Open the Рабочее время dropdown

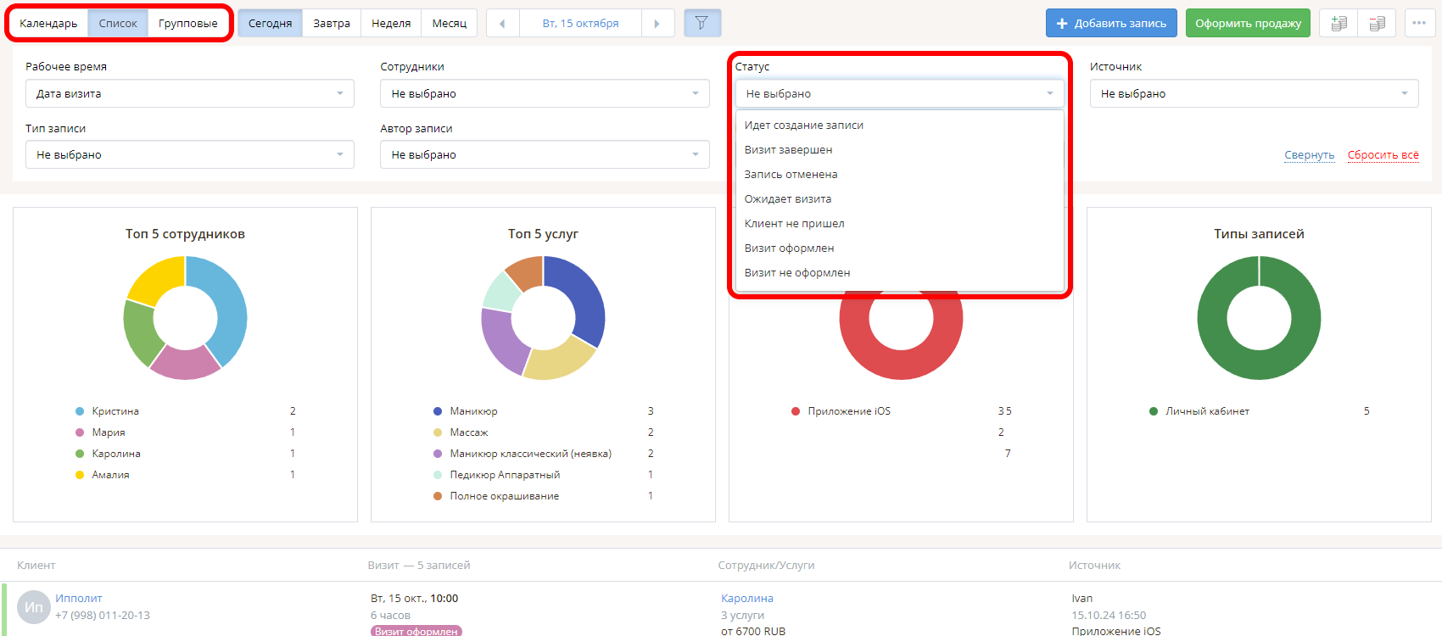(190, 93)
